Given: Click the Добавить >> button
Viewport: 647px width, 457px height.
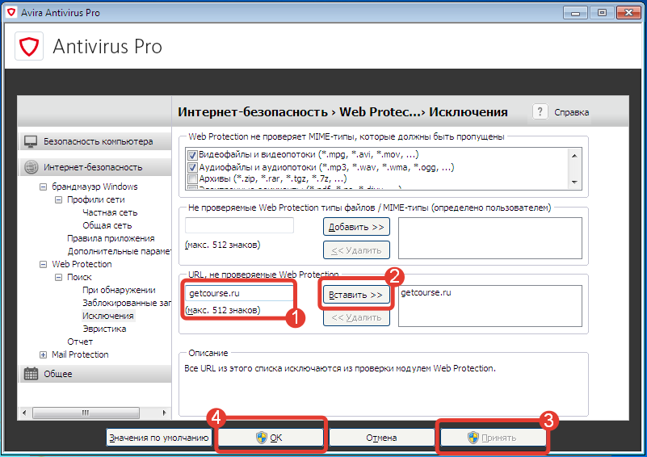Looking at the screenshot, I should [x=356, y=227].
